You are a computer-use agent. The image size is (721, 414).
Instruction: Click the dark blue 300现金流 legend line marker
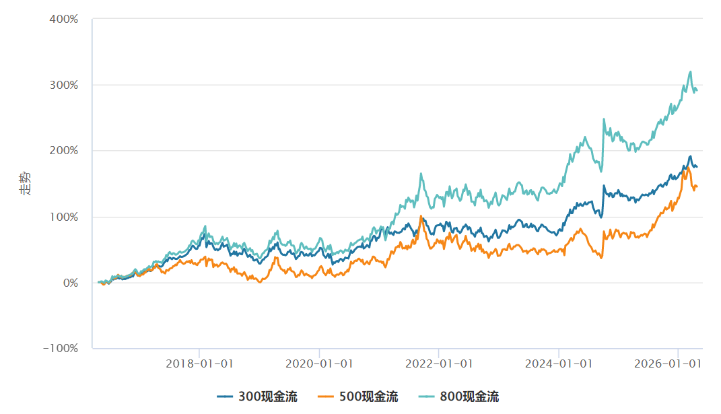(x=225, y=396)
